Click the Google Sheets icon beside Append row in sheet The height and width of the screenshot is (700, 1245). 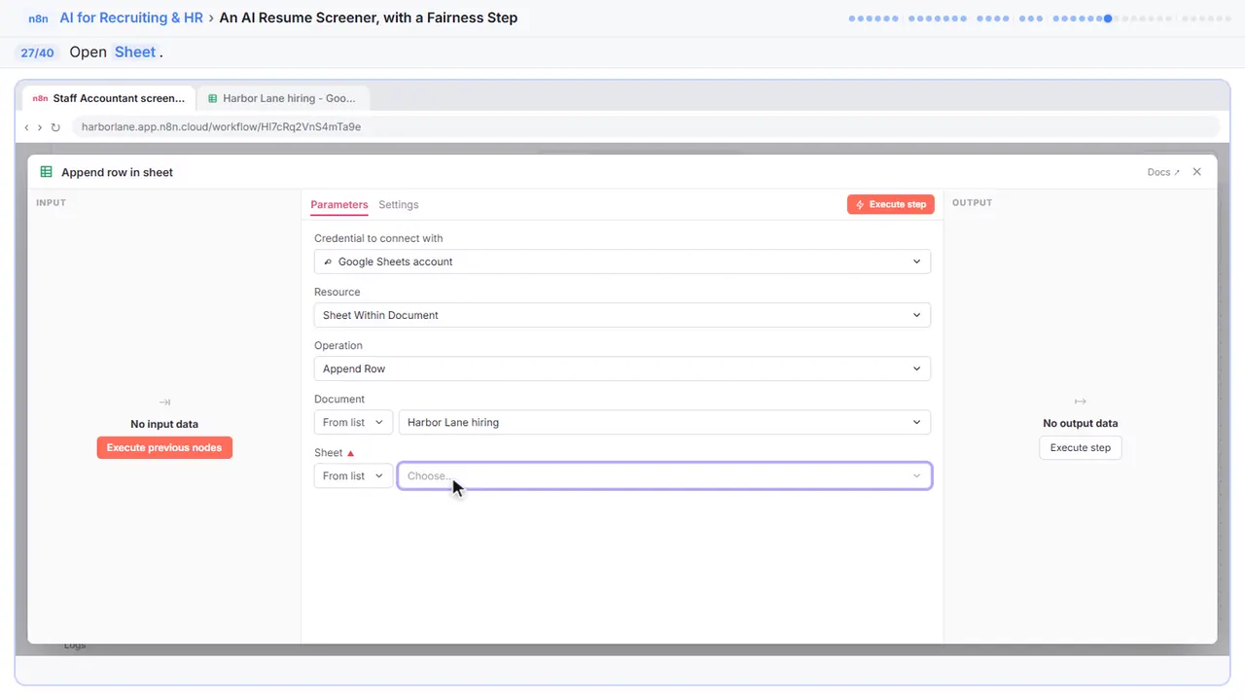pos(46,172)
